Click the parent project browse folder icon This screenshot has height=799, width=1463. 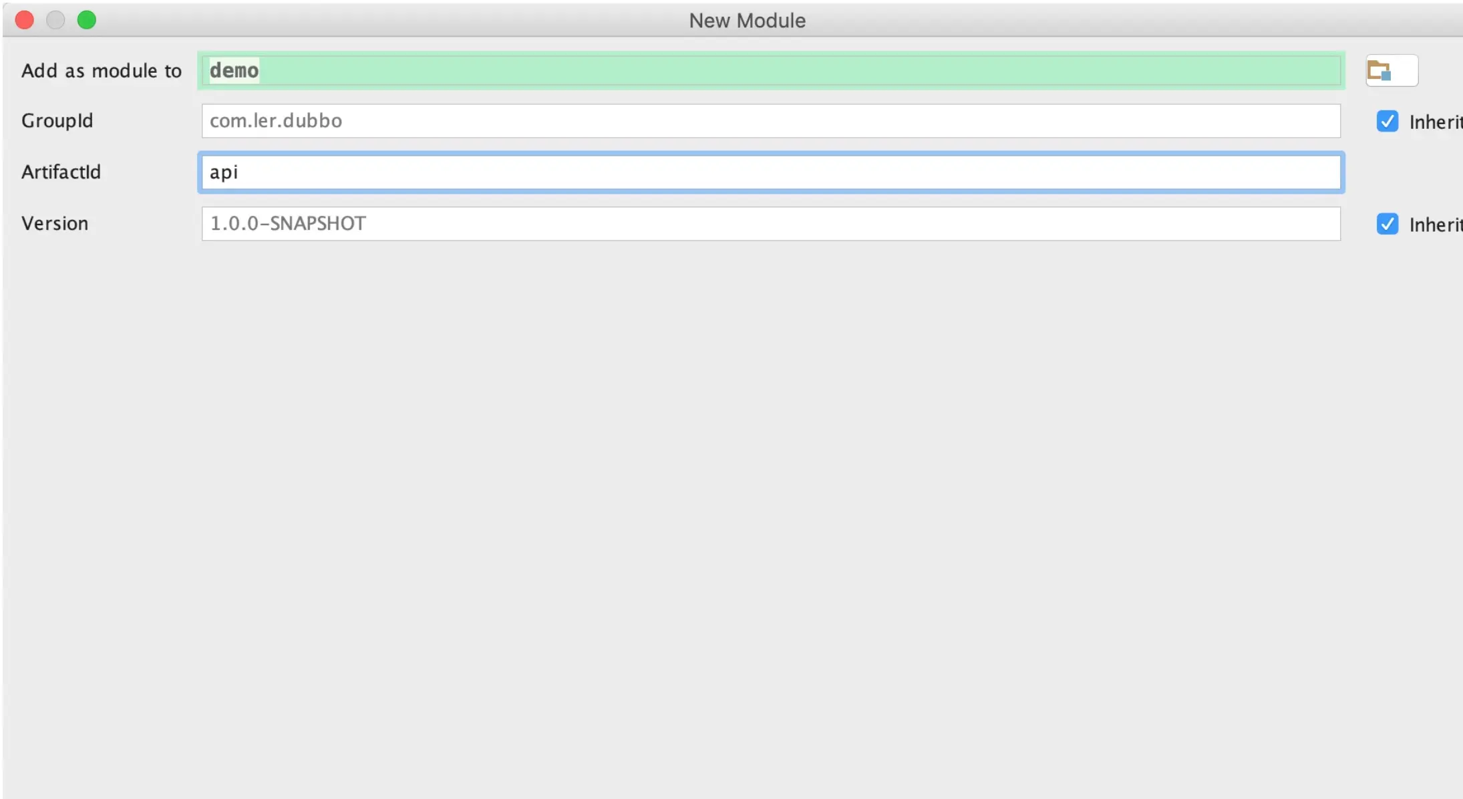pyautogui.click(x=1380, y=70)
